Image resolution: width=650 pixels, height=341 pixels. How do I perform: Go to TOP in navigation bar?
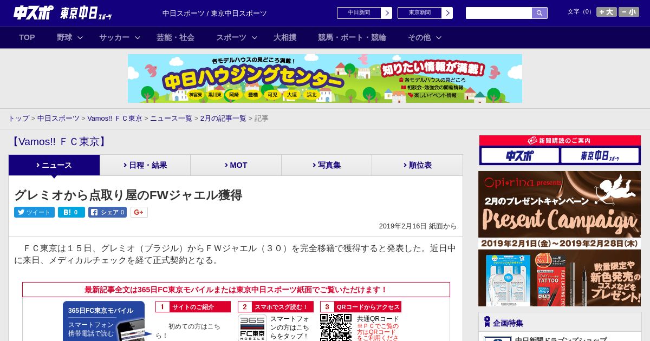[x=27, y=37]
